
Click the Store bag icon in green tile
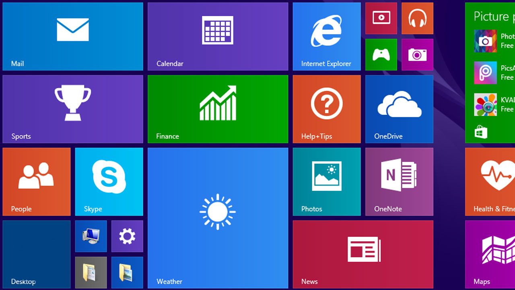[481, 132]
